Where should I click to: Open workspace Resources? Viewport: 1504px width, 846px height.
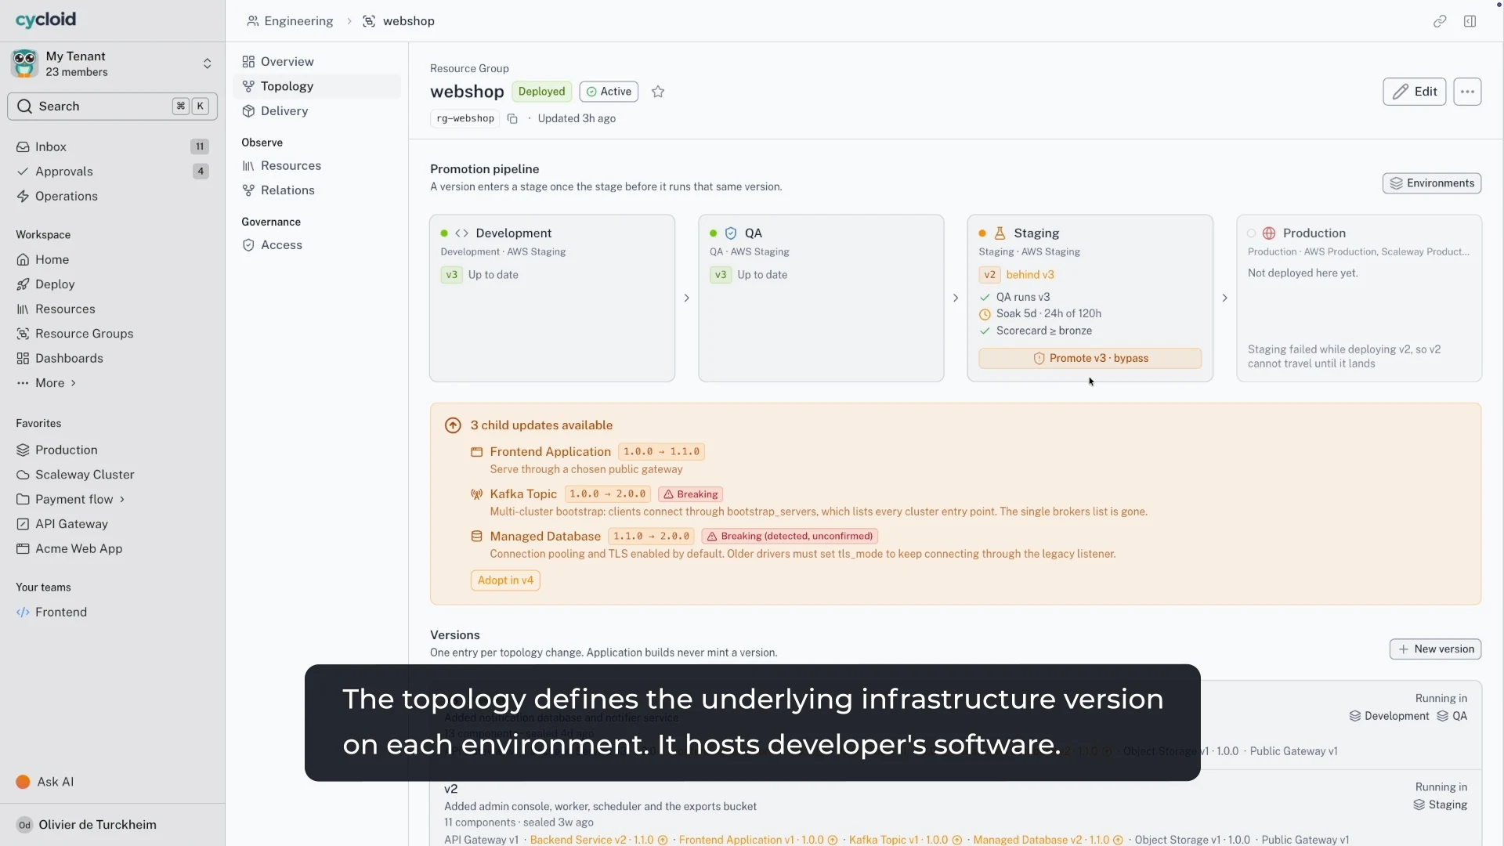pos(113,309)
